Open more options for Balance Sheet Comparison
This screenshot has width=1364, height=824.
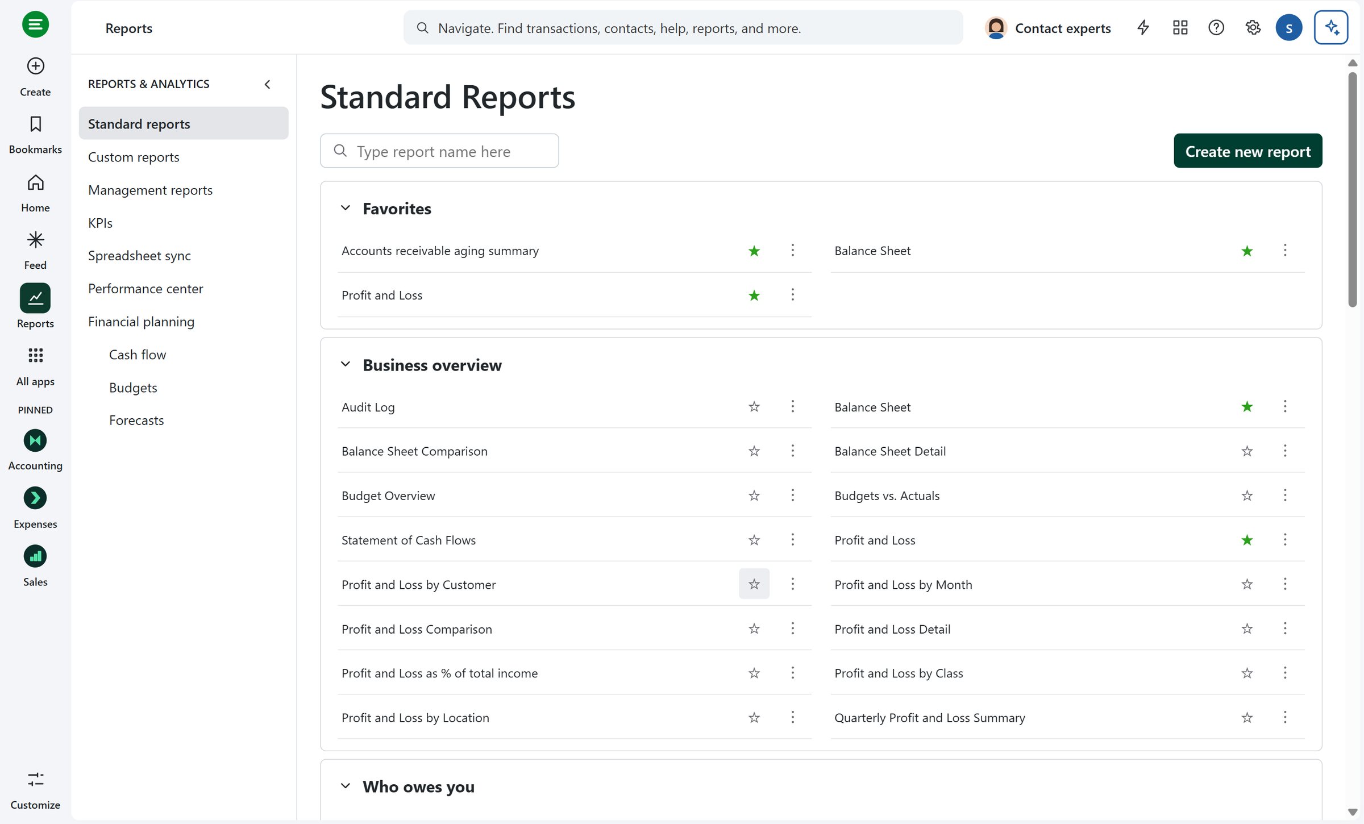click(x=793, y=451)
